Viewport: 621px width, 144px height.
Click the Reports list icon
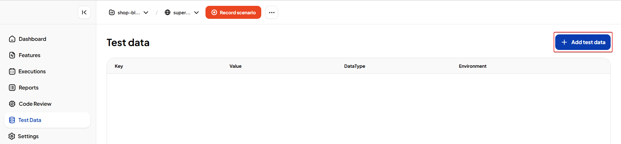point(12,88)
